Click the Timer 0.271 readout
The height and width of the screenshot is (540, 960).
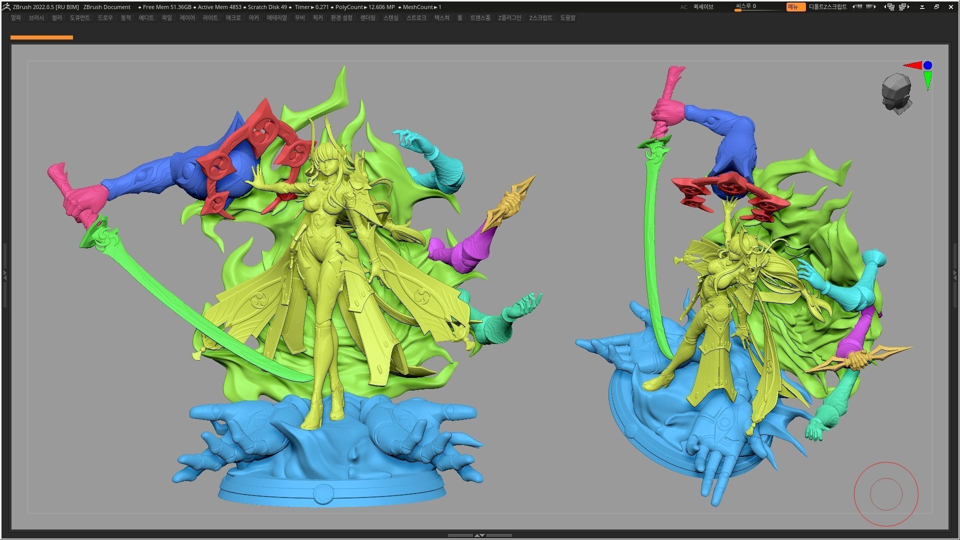coord(312,7)
